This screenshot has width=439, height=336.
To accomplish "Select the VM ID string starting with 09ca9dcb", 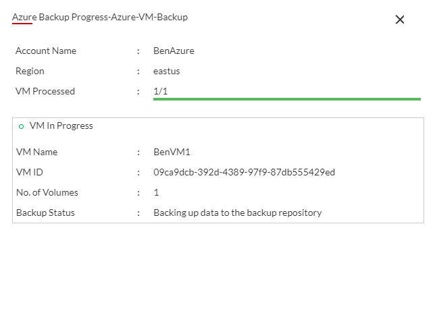I will (244, 172).
